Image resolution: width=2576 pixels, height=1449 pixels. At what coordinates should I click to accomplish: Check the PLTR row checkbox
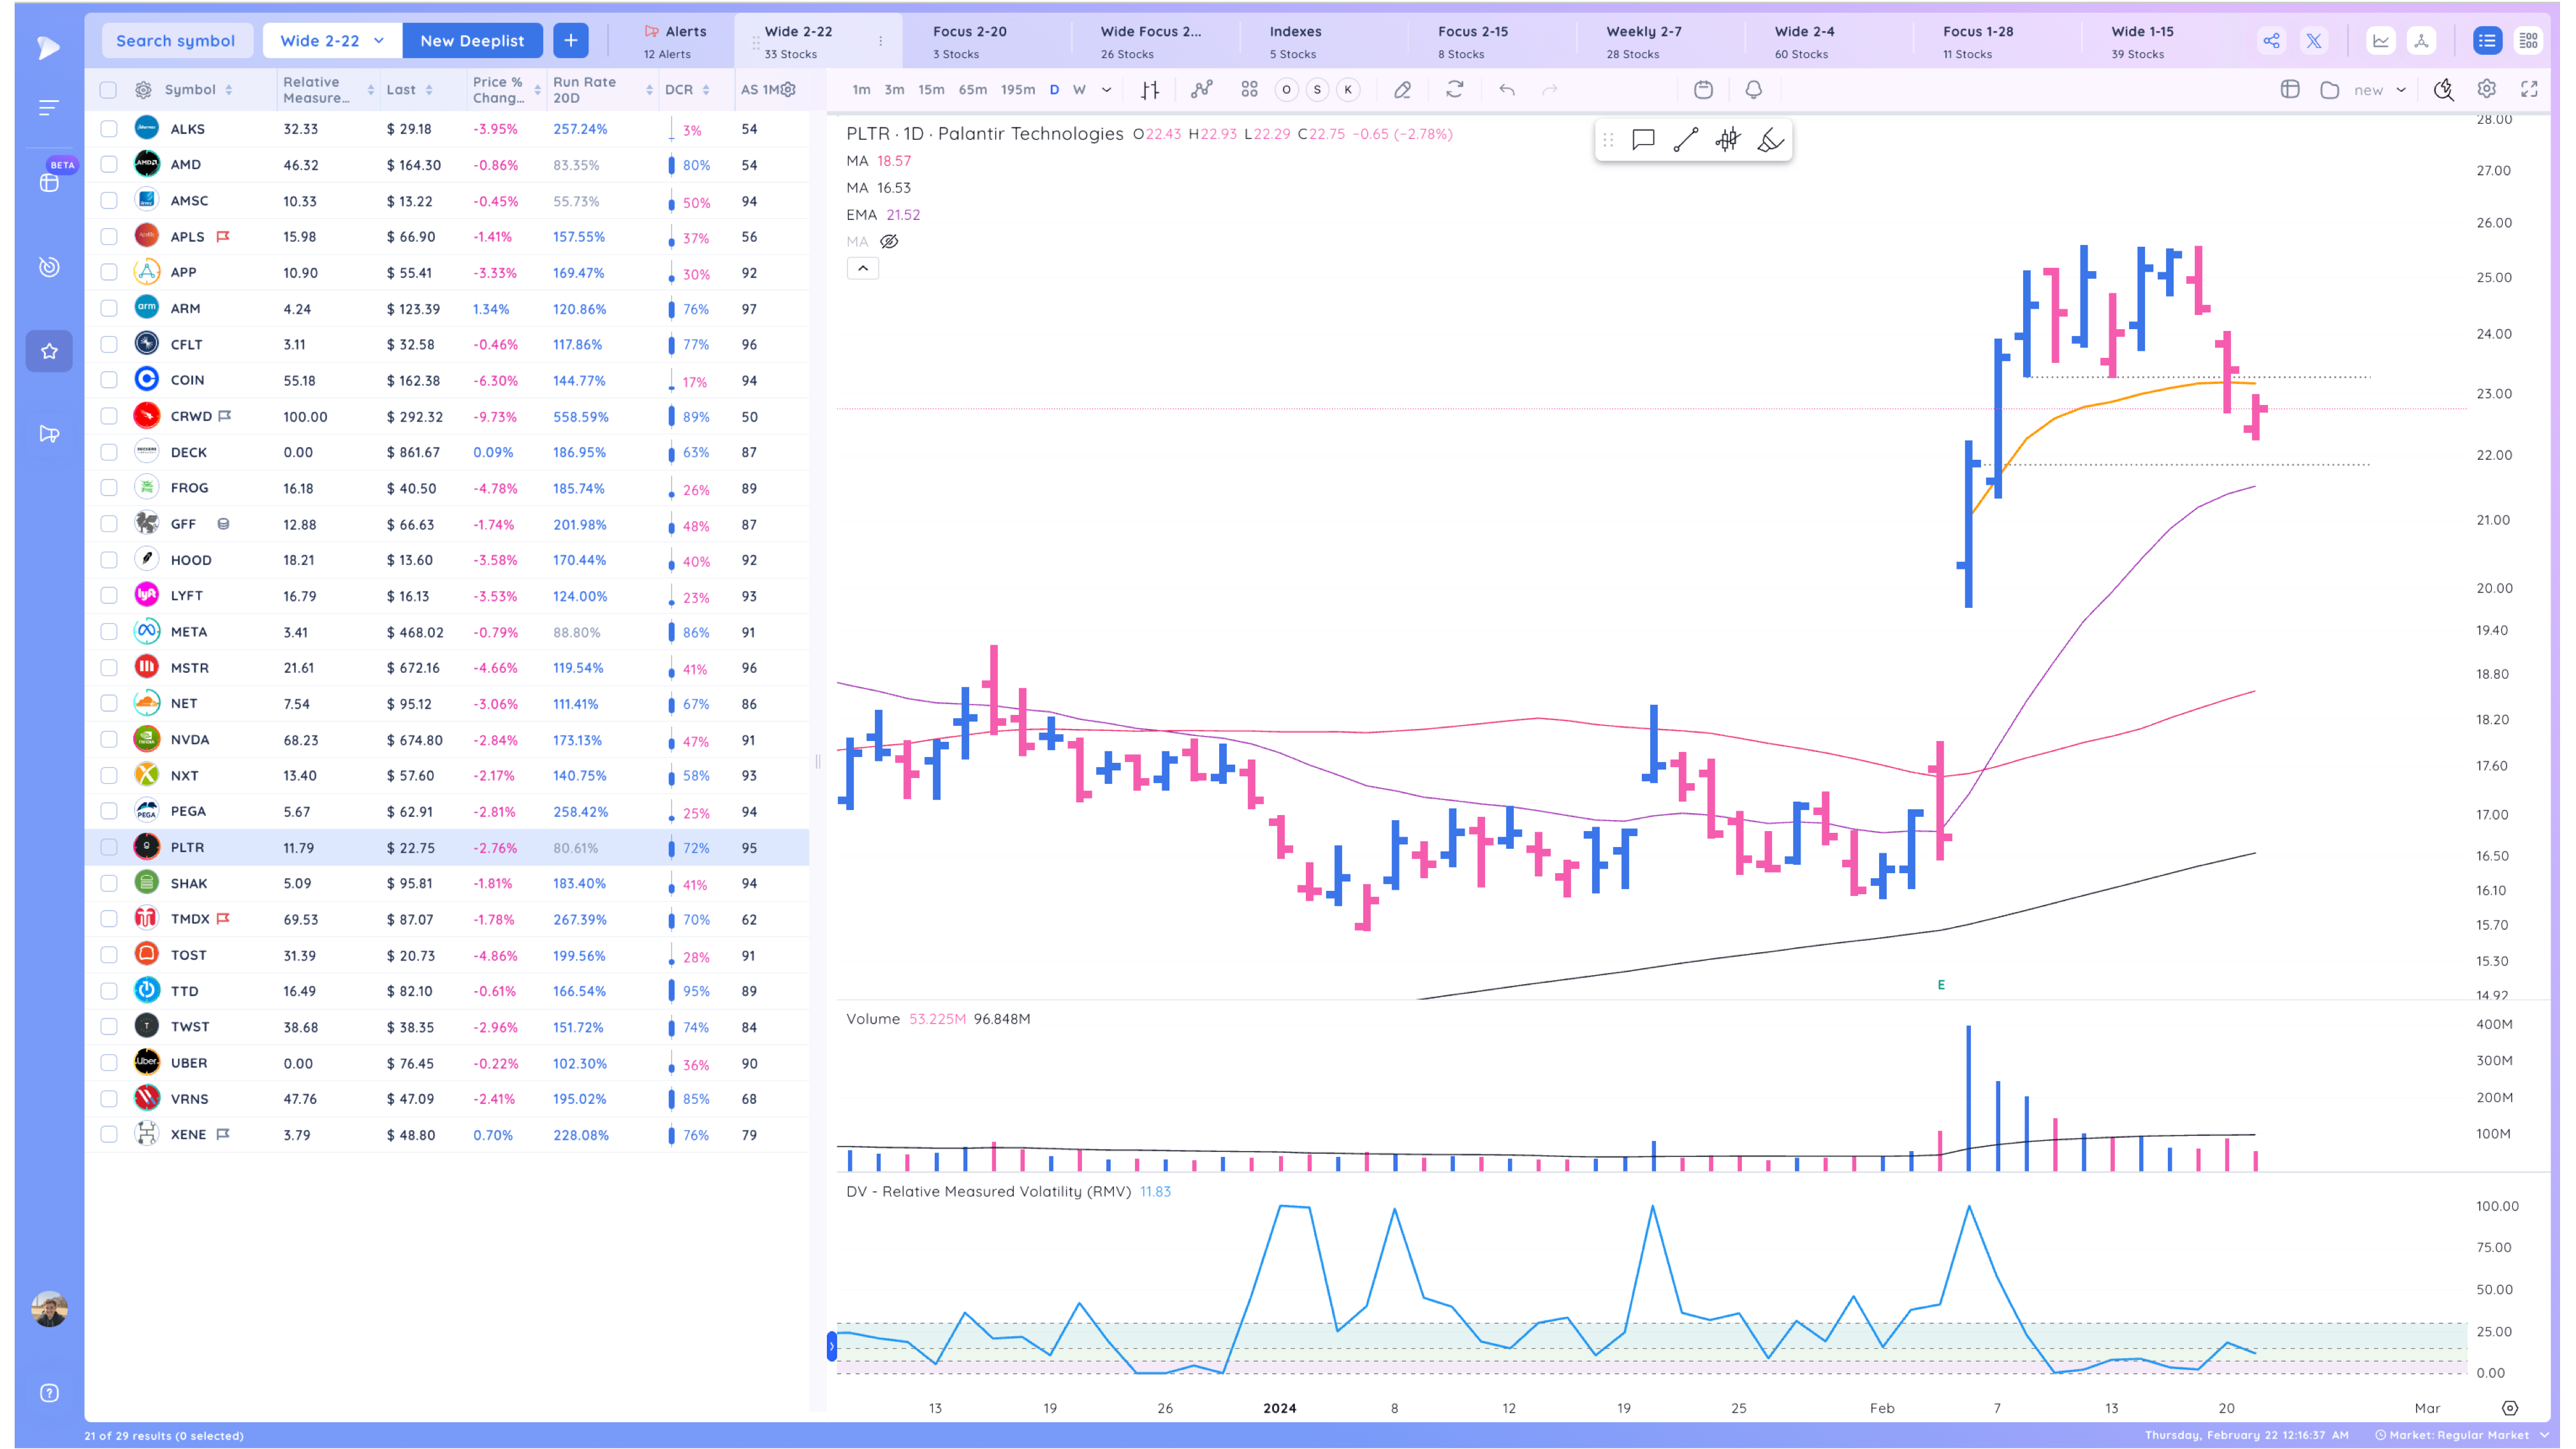[108, 847]
